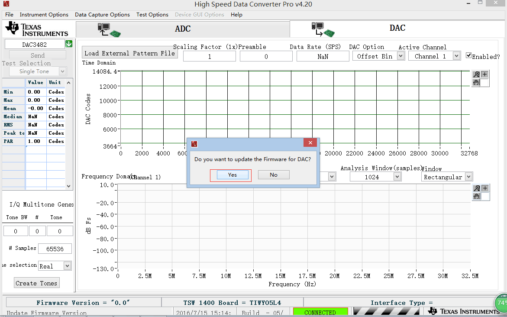Open the File menu
The image size is (507, 317).
pyautogui.click(x=10, y=15)
